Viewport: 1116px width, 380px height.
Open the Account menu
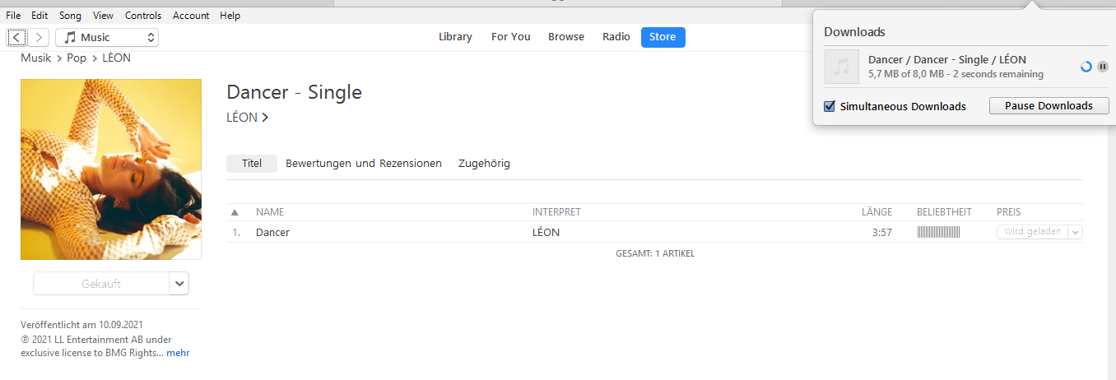[x=191, y=16]
